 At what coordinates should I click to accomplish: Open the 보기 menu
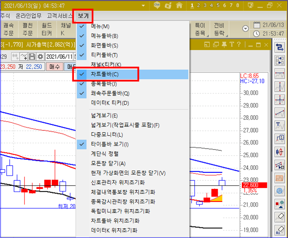(83, 16)
